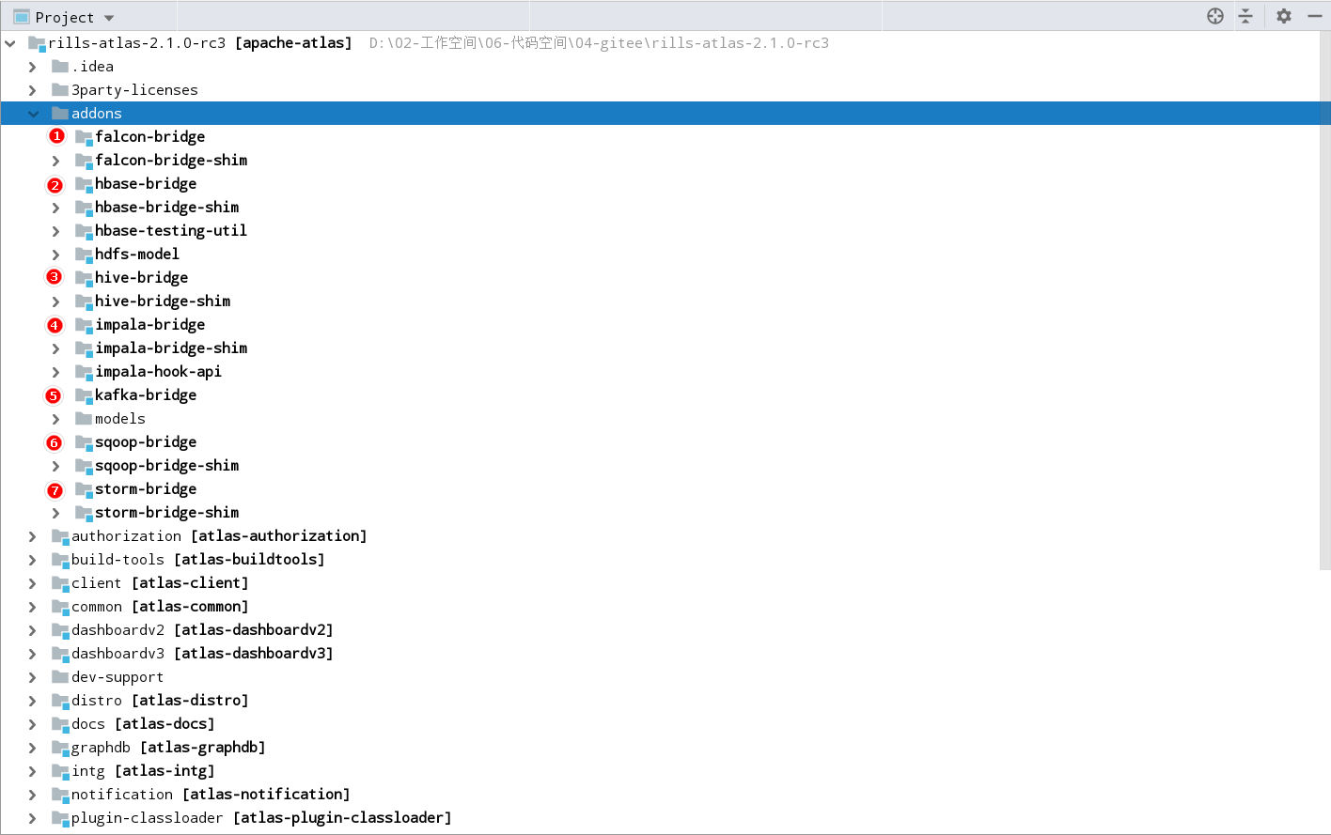This screenshot has width=1331, height=835.
Task: Expand the authorization module
Action: tap(33, 536)
